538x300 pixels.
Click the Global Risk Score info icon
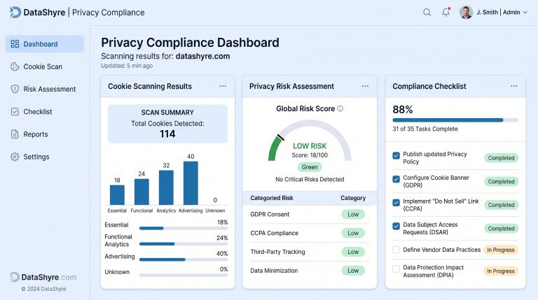click(340, 108)
